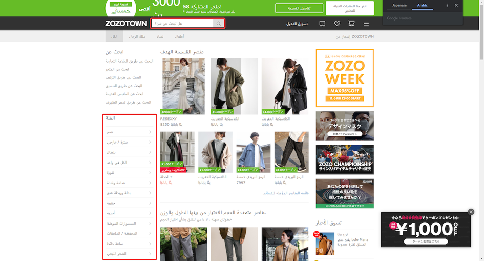Open ساعة حائط watch category

pyautogui.click(x=130, y=244)
